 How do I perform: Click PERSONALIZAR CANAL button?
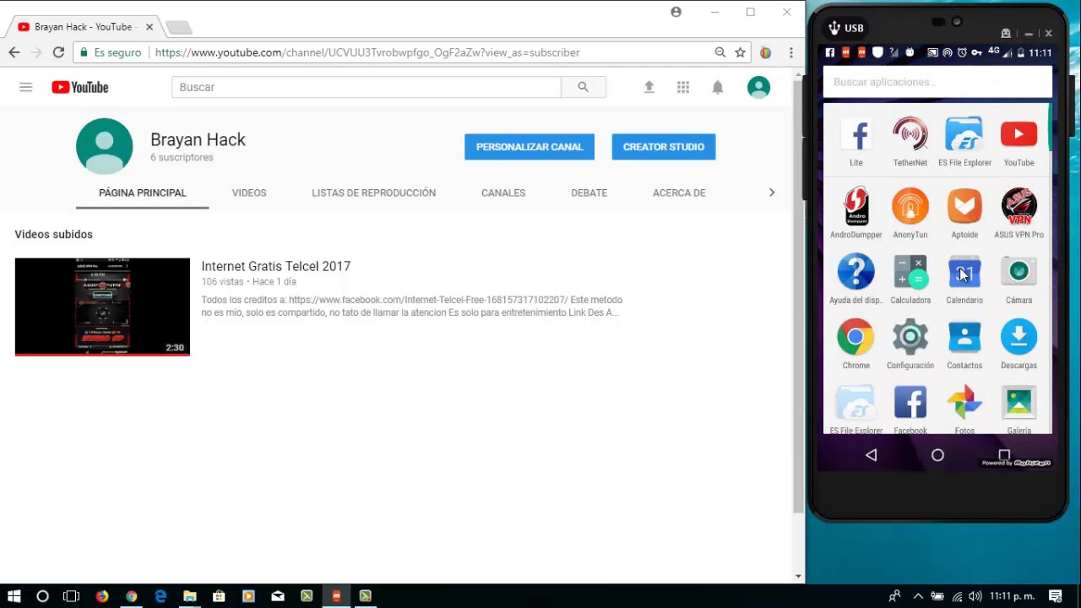pos(530,147)
